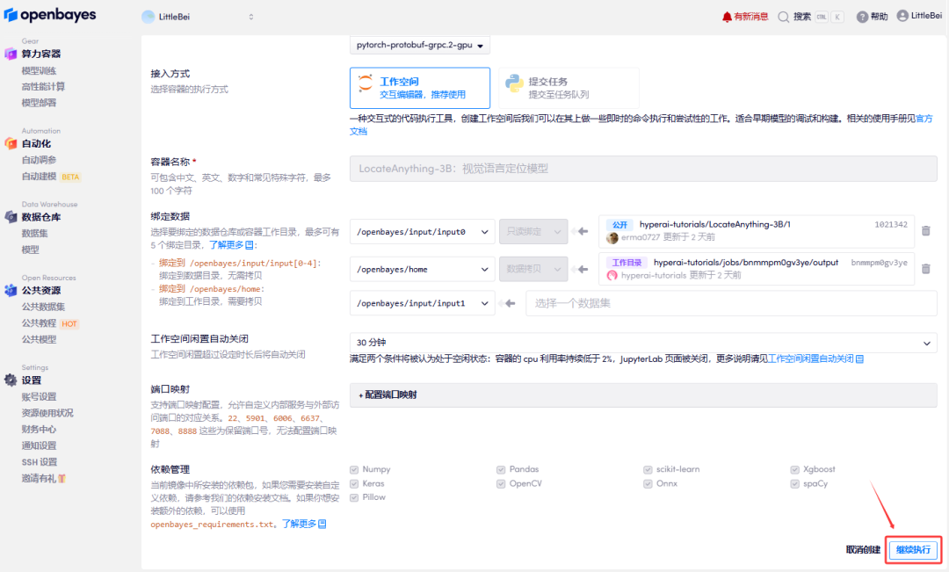Open the 只读绑定 mode dropdown

pyautogui.click(x=533, y=232)
